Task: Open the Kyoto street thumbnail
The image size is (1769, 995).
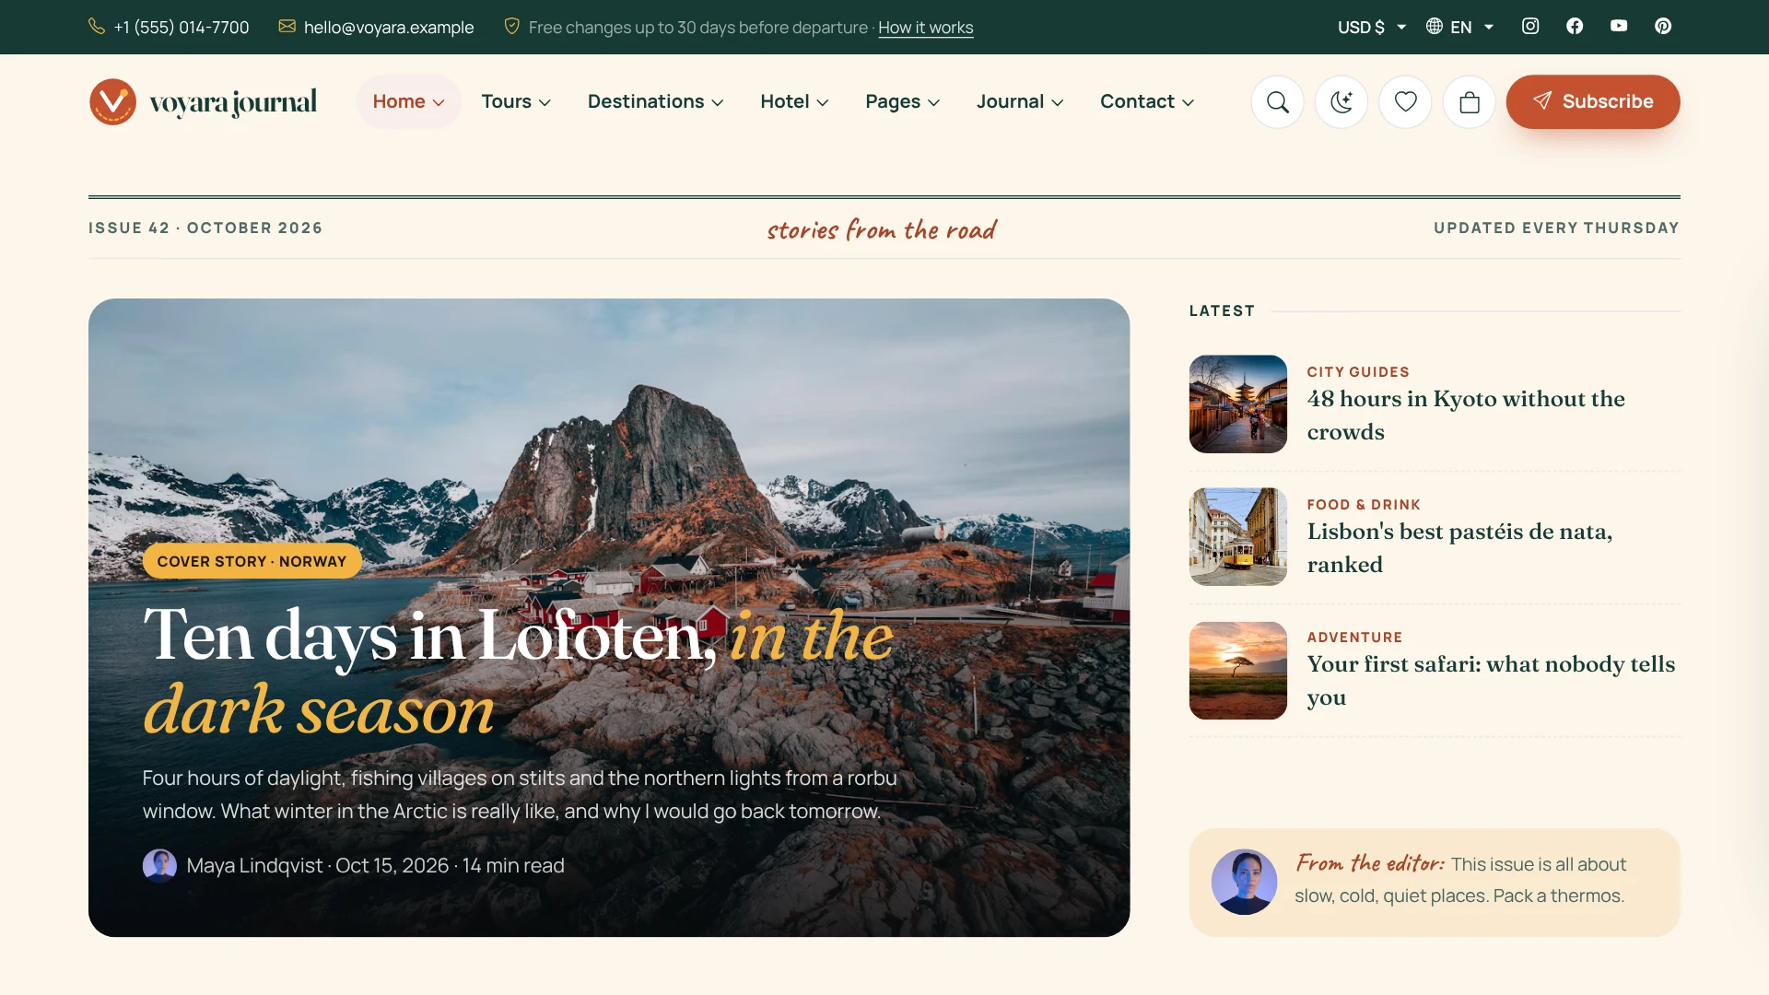Action: point(1237,404)
